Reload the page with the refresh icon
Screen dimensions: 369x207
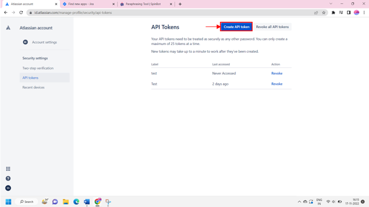(x=21, y=12)
